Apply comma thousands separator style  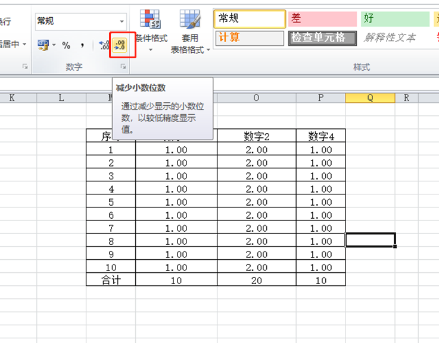(x=82, y=45)
